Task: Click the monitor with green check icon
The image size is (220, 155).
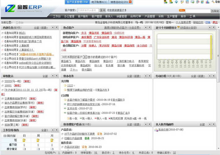Action: (x=192, y=2)
